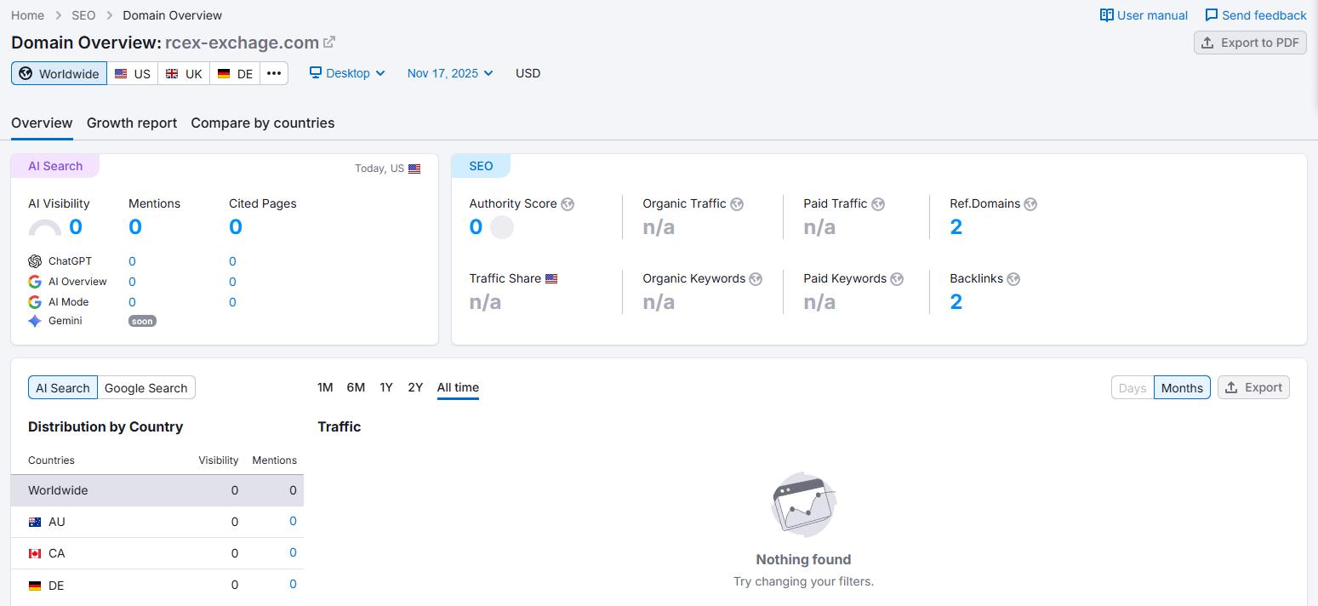Screen dimensions: 1318x606
Task: Select the All time range
Action: click(458, 387)
